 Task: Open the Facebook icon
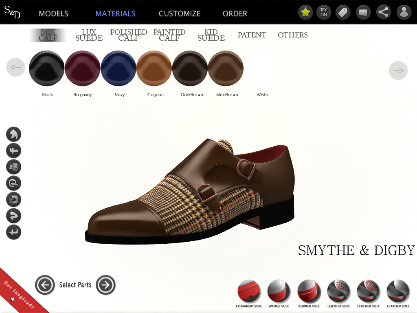[x=13, y=151]
